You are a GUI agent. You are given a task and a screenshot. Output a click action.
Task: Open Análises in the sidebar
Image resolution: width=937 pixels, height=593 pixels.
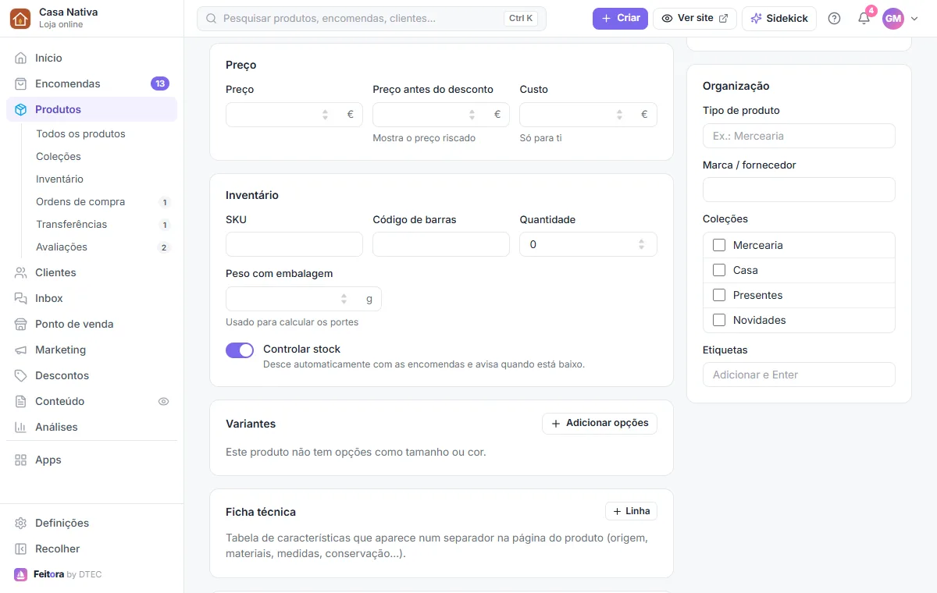[91, 427]
